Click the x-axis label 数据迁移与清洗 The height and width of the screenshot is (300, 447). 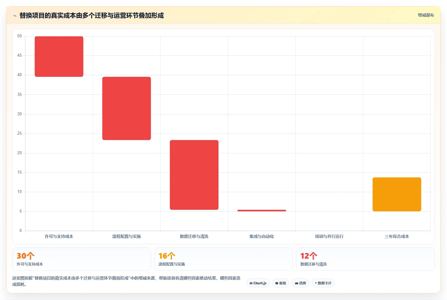tap(194, 236)
